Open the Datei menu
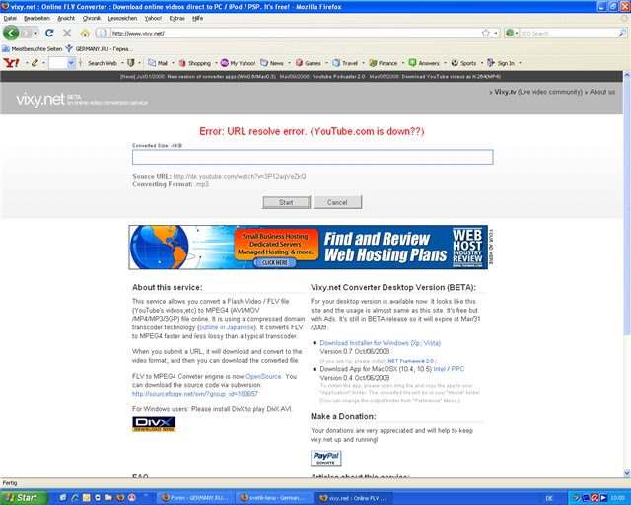Viewport: 631px width, 505px height. [x=10, y=18]
